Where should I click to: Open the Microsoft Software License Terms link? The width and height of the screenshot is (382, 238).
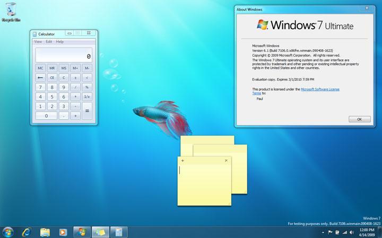320,89
